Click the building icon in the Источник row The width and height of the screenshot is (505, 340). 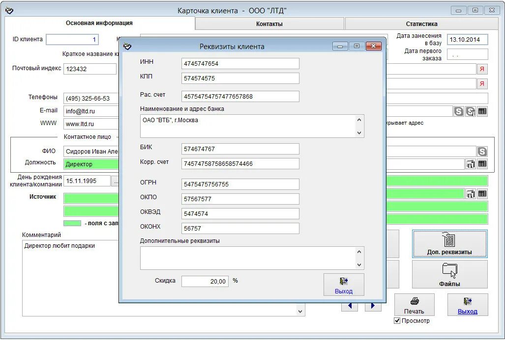(471, 194)
